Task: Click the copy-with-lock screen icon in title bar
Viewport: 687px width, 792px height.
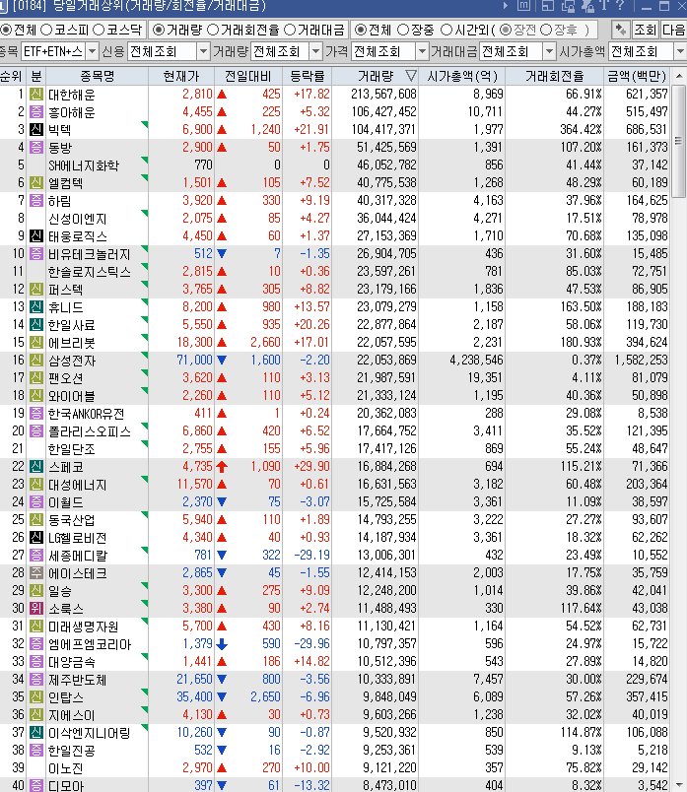Action: (568, 6)
